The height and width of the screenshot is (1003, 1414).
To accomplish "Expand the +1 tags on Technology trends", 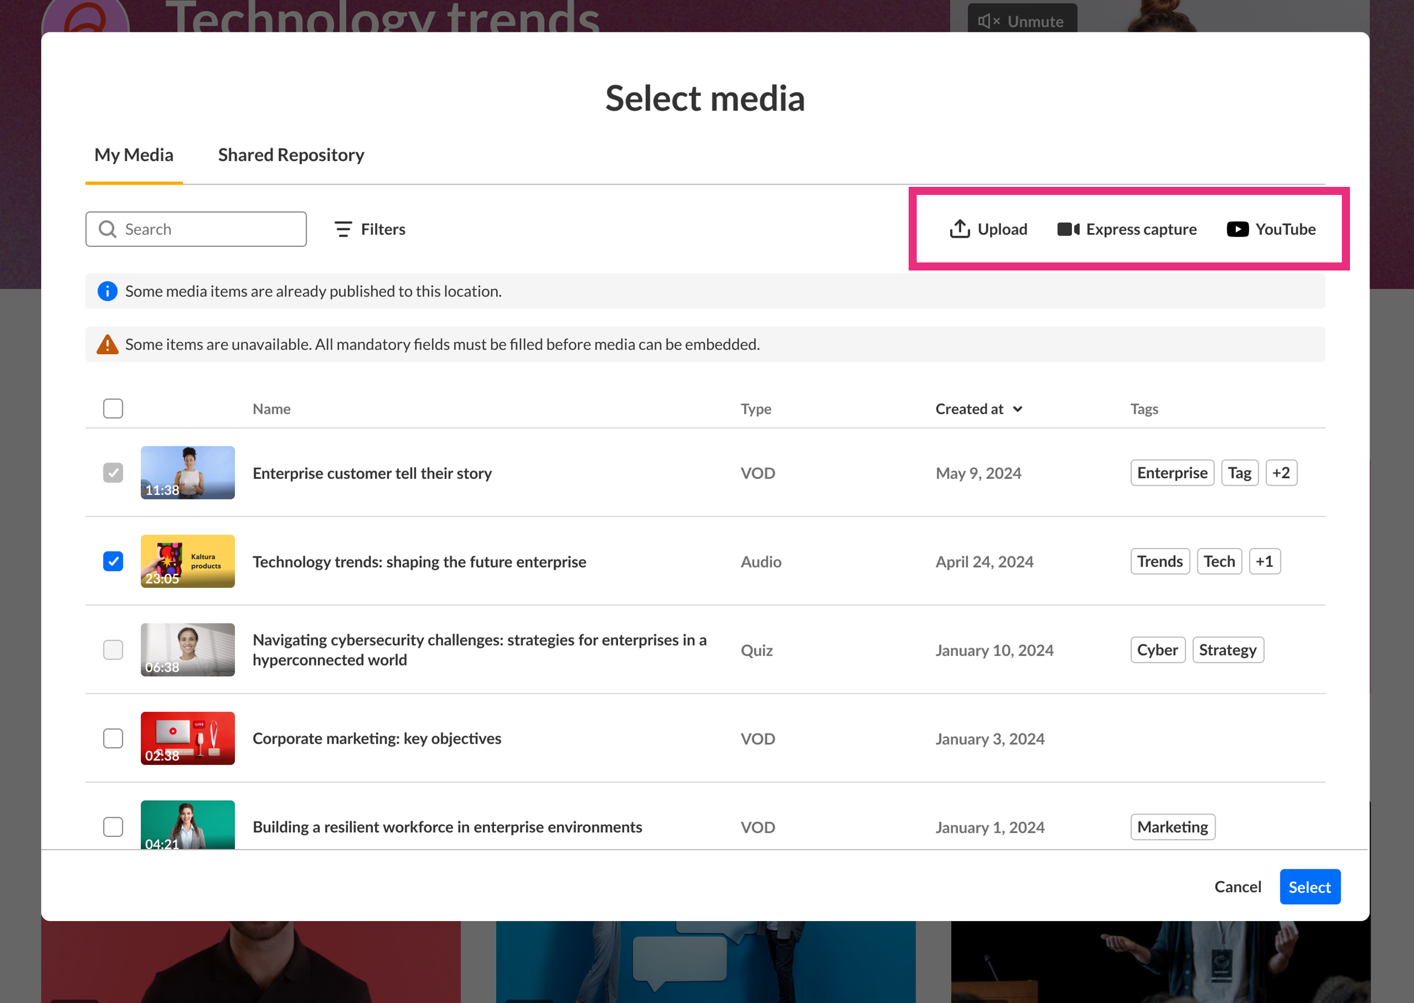I will [x=1264, y=561].
